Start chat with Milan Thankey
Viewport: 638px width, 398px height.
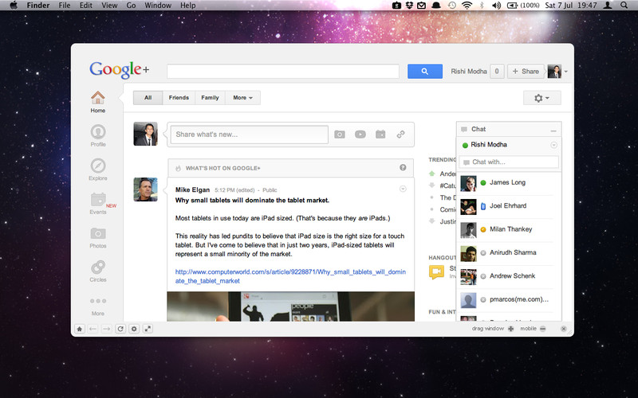[509, 229]
